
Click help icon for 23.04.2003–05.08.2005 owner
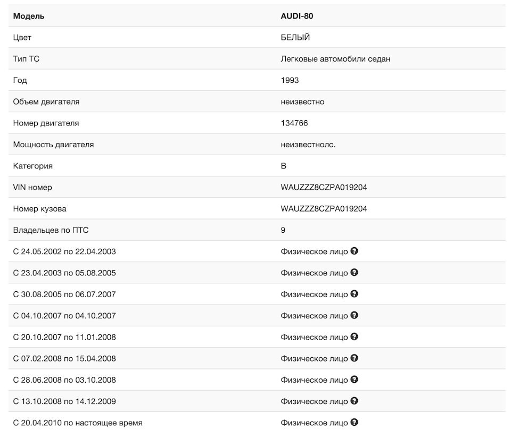point(355,272)
